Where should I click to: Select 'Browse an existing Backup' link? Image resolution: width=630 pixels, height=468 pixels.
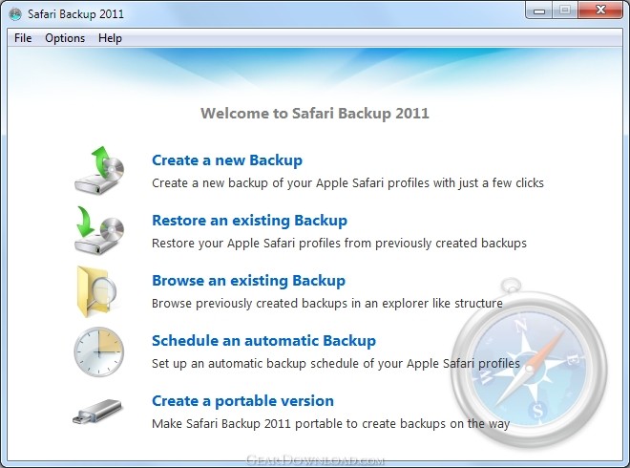[x=249, y=280]
